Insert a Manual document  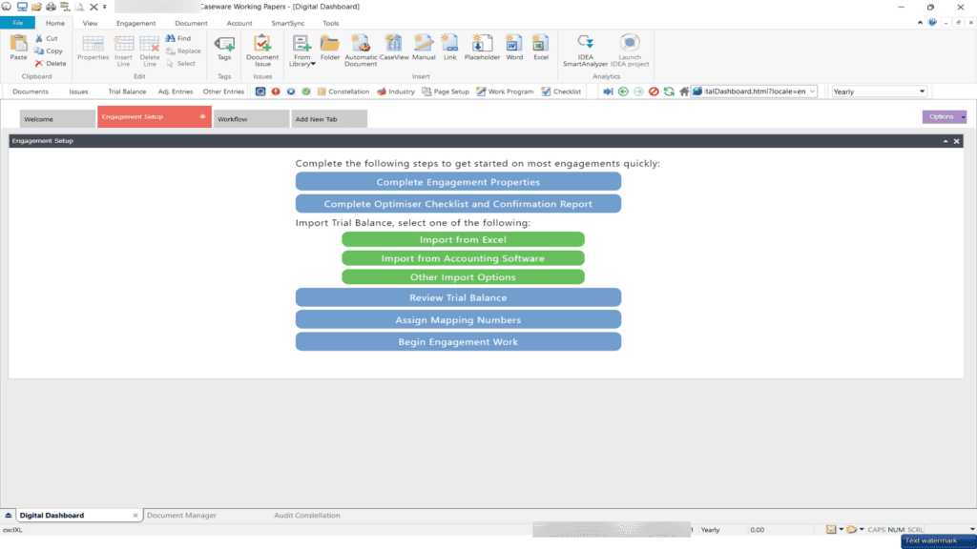(424, 48)
